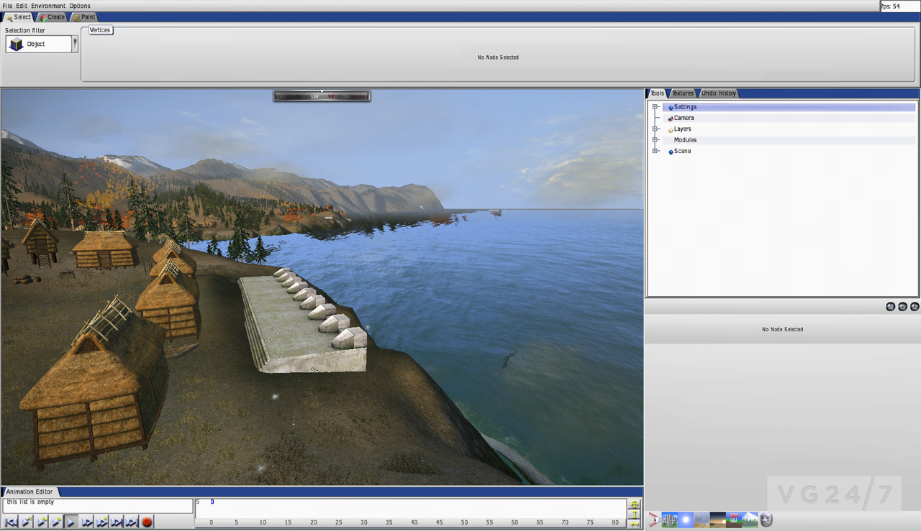The width and height of the screenshot is (921, 531).
Task: Open the Environment menu
Action: pyautogui.click(x=48, y=6)
